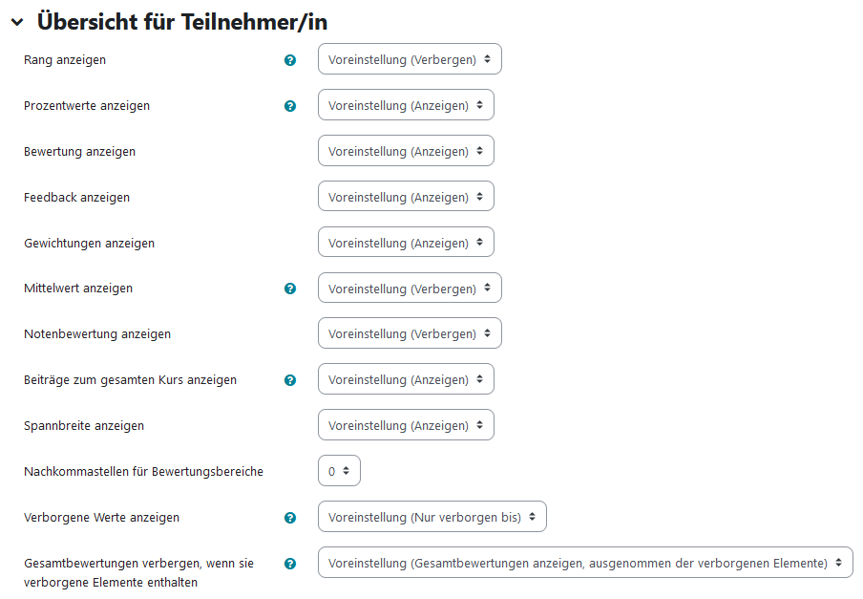
Task: Open the Bewertung anzeigen dropdown
Action: (406, 150)
